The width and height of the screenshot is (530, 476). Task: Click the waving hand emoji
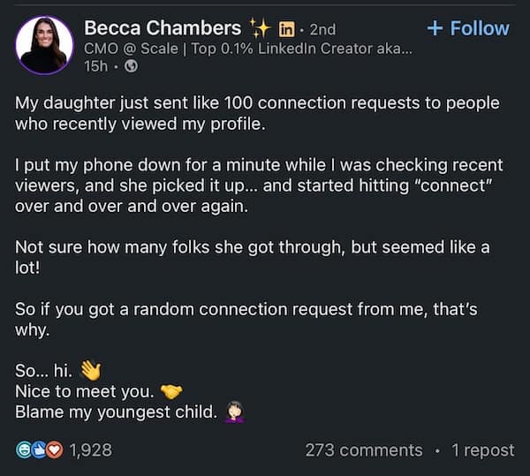coord(91,369)
